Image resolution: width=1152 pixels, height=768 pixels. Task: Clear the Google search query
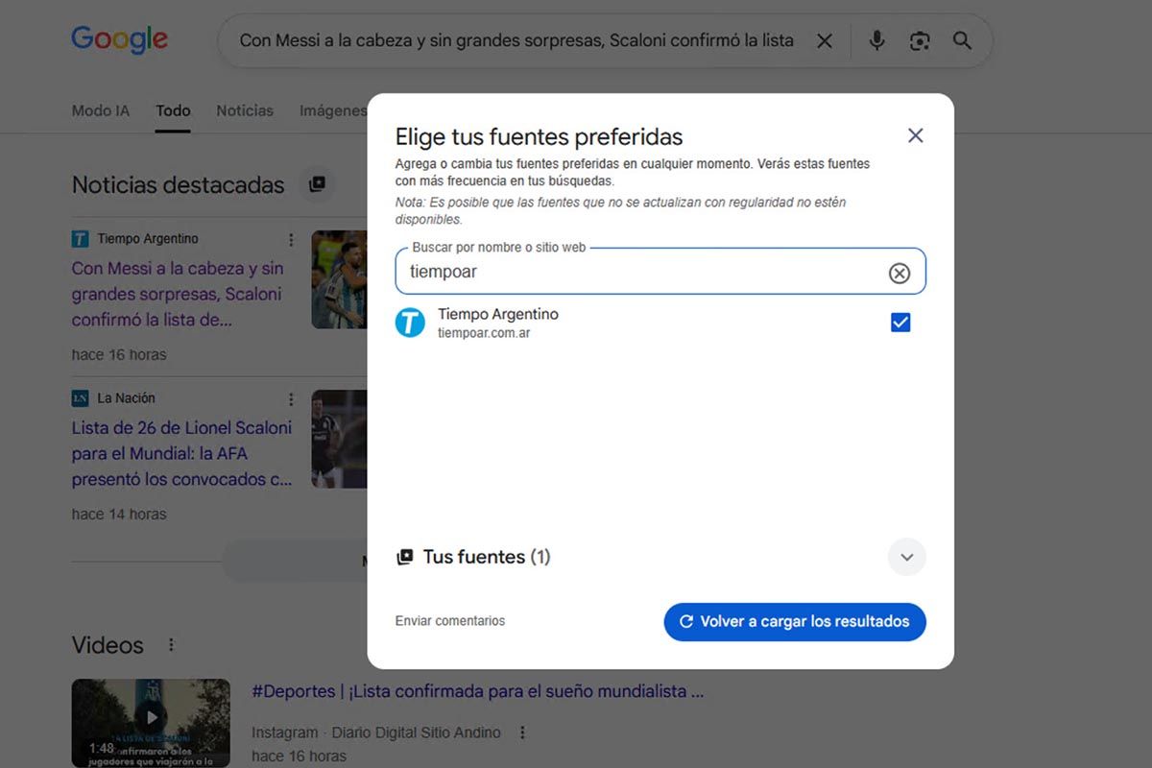pos(825,40)
